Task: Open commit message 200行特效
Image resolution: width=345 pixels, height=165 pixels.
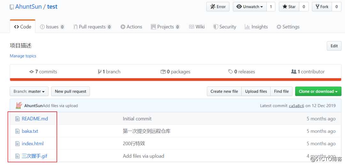Action: (134, 144)
